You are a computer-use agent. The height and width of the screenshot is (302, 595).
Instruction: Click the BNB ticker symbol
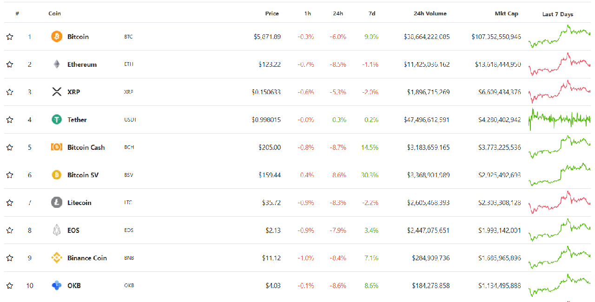tap(129, 258)
